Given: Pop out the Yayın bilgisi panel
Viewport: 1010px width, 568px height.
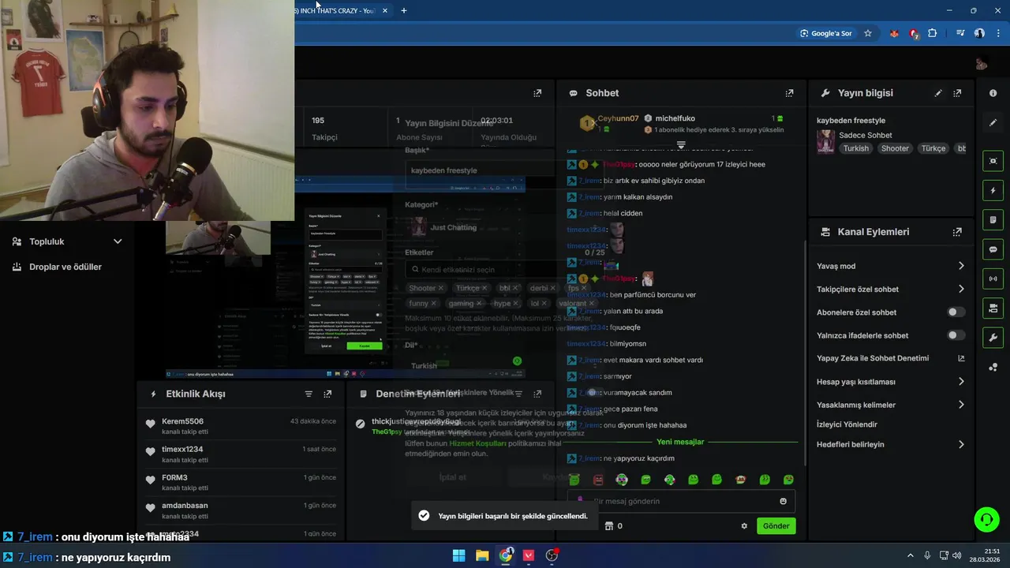Looking at the screenshot, I should pyautogui.click(x=957, y=93).
